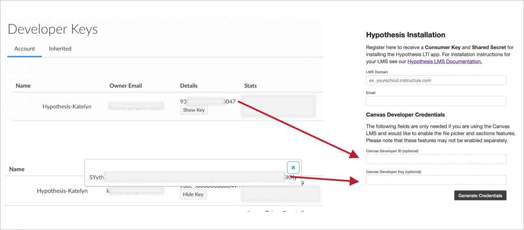Click the Details column header

[x=189, y=86]
